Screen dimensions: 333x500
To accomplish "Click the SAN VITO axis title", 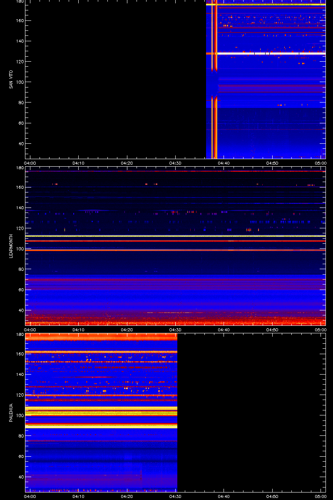I will (11, 79).
